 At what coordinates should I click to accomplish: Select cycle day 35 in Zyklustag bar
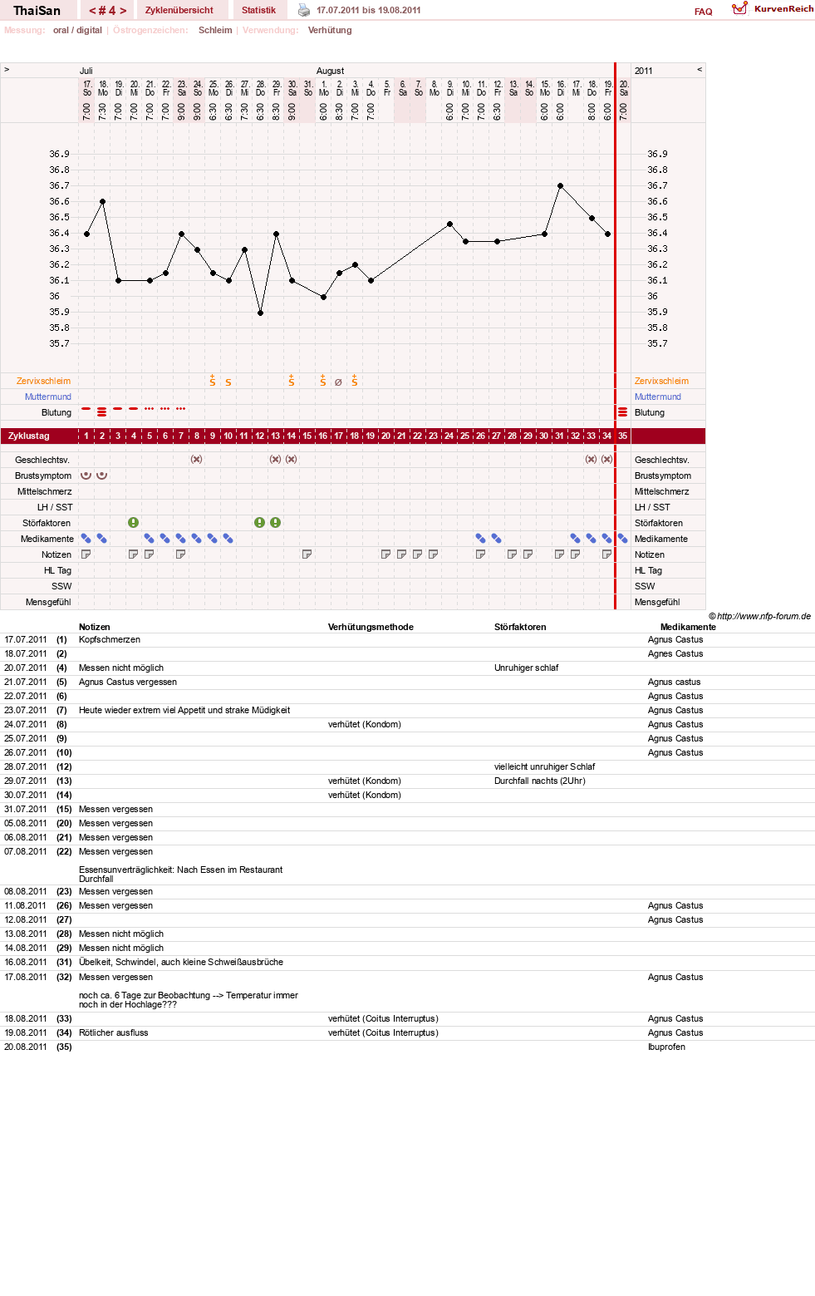(623, 436)
